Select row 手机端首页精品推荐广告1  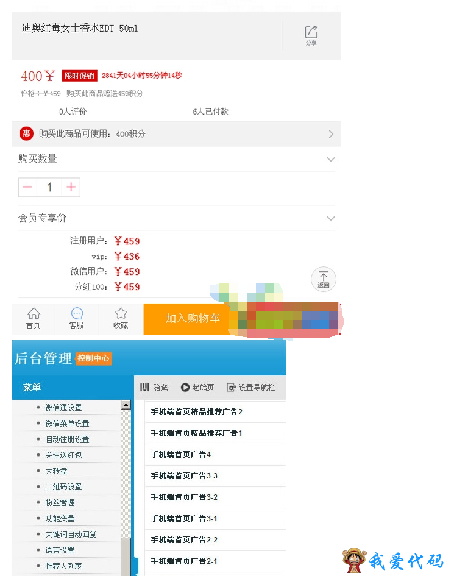pyautogui.click(x=215, y=433)
